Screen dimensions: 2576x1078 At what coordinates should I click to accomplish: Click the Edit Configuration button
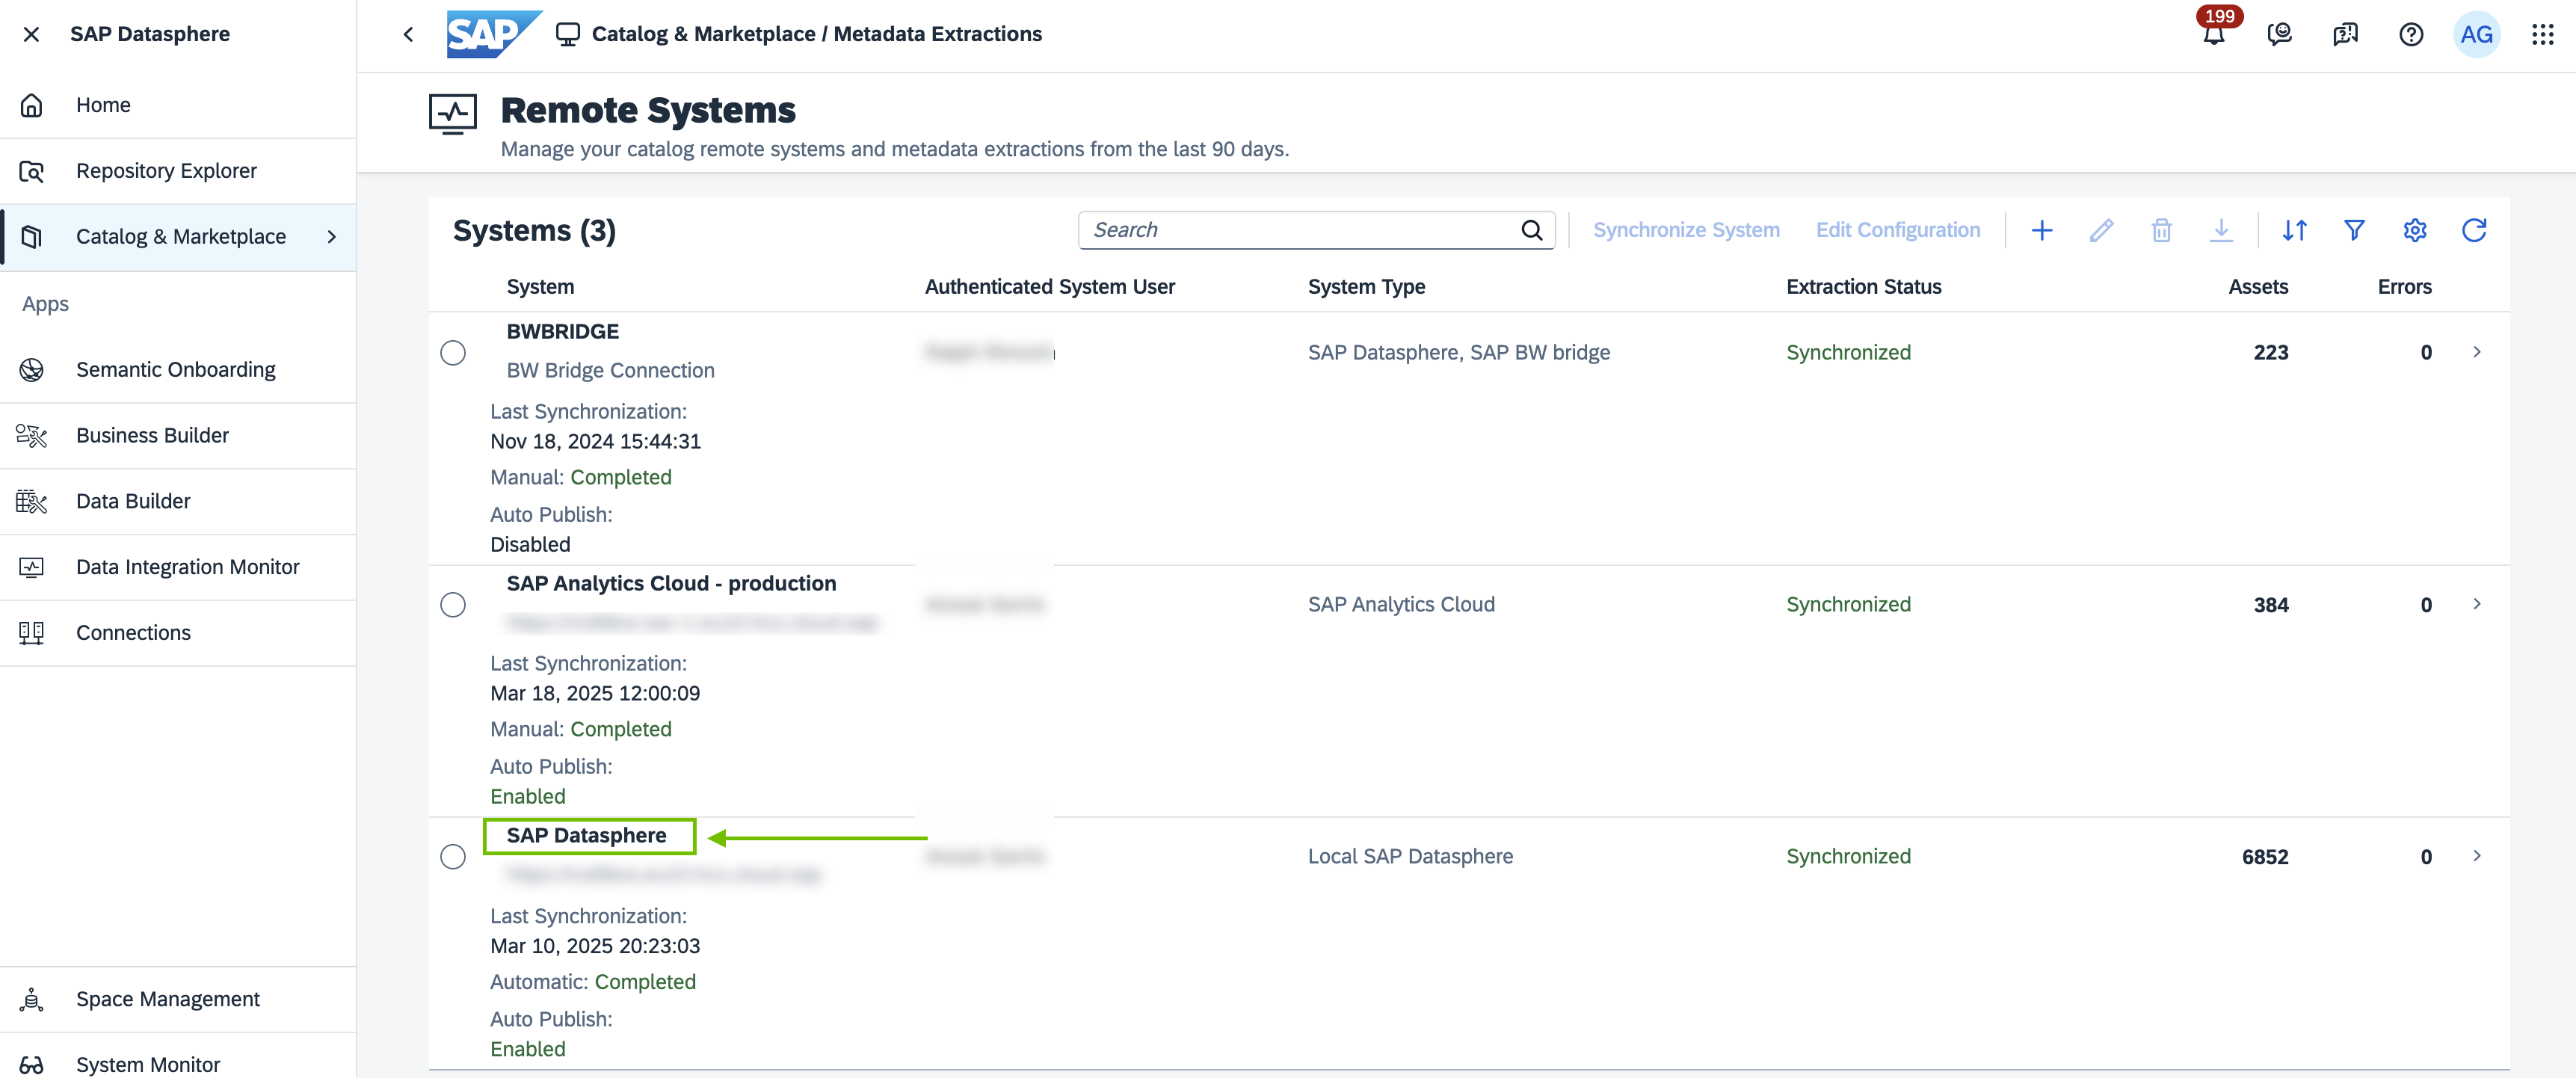(1897, 230)
